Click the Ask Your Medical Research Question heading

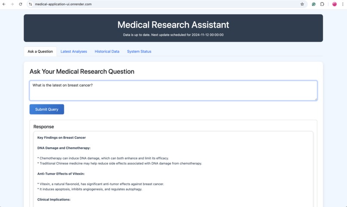(82, 71)
